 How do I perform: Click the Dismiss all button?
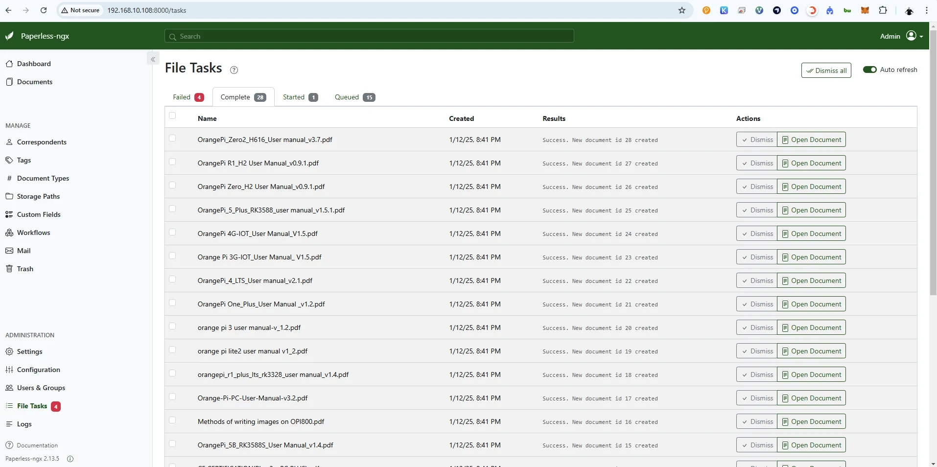point(826,70)
